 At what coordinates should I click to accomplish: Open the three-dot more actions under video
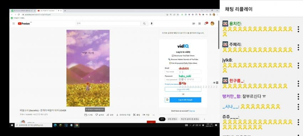pos(154,115)
